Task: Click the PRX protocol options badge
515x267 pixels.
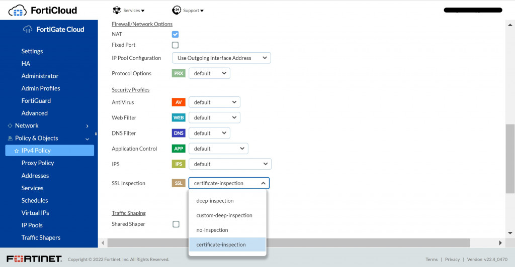Action: coord(179,73)
